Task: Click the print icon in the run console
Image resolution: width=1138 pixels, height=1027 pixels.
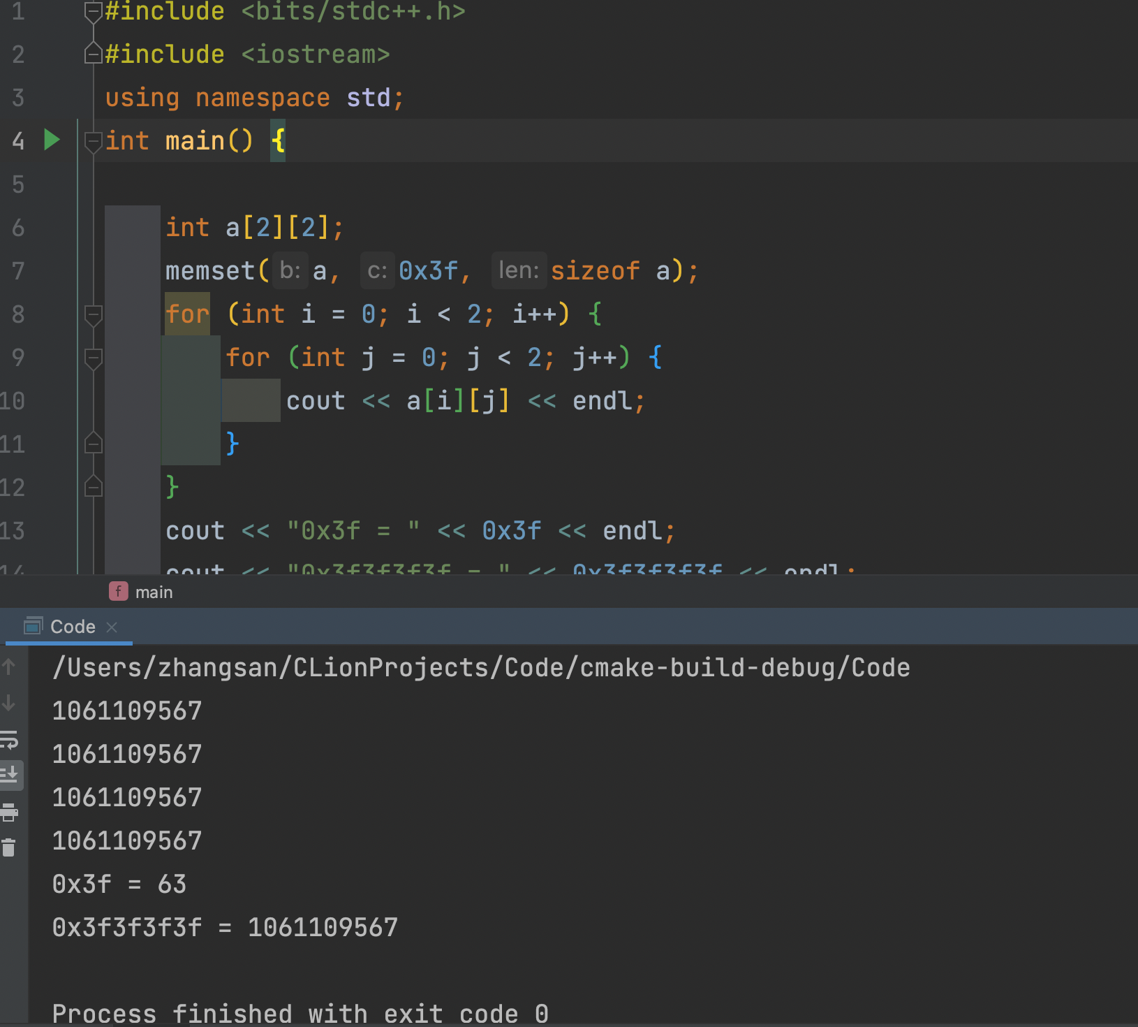Action: pos(9,812)
